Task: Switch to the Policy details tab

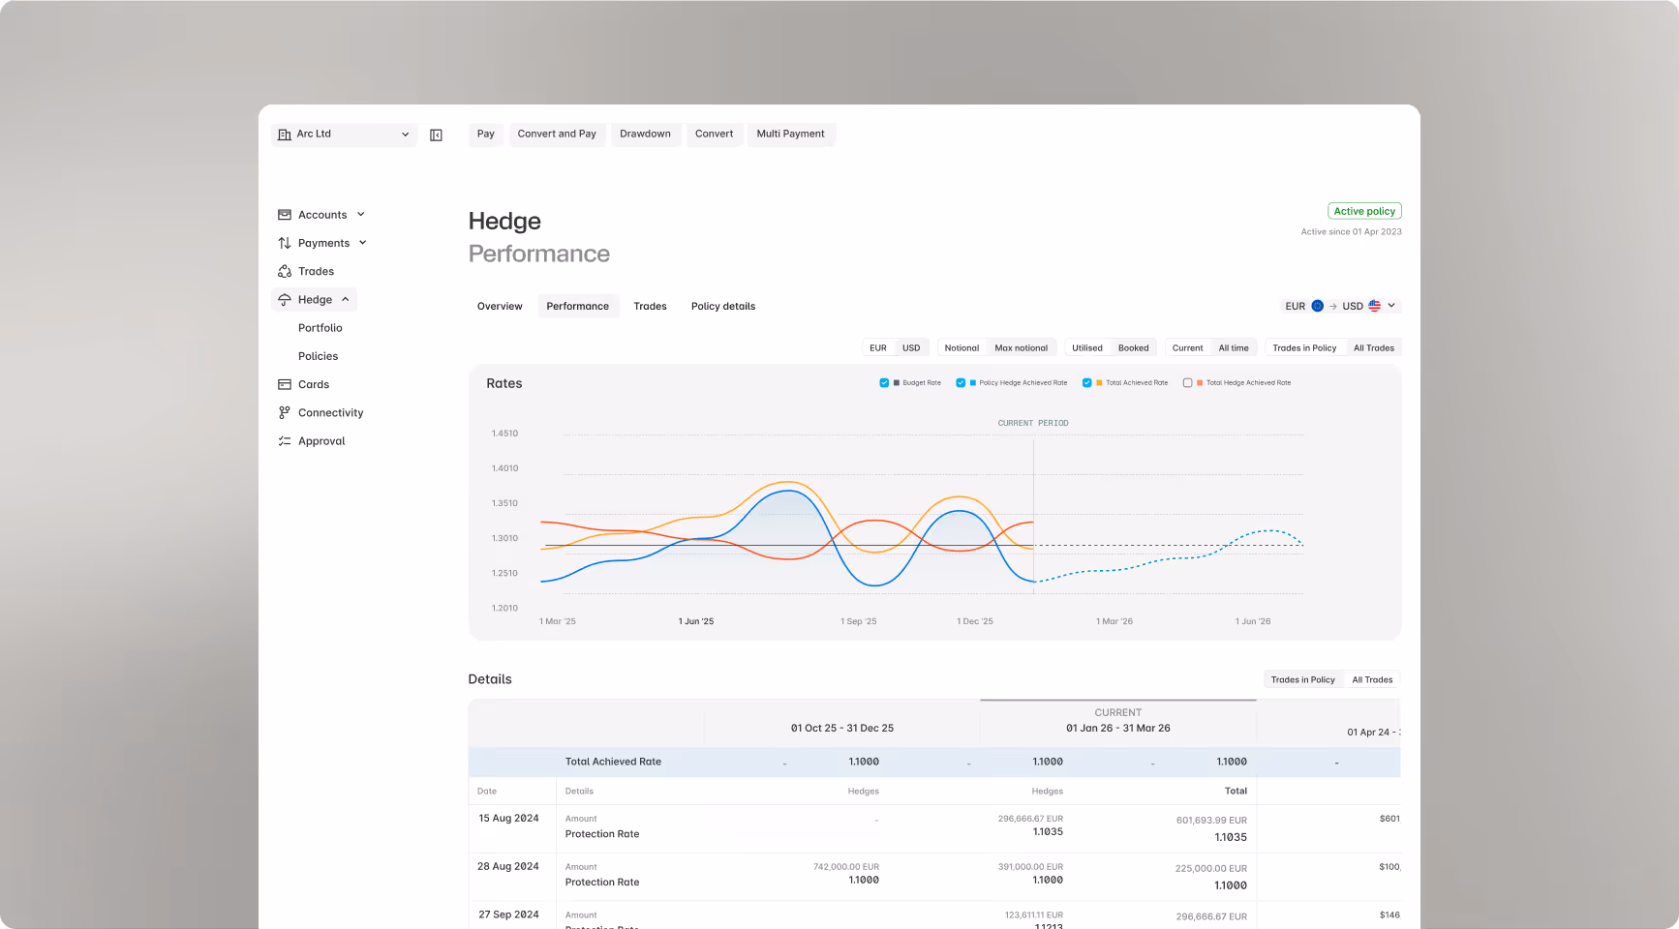Action: coord(723,307)
